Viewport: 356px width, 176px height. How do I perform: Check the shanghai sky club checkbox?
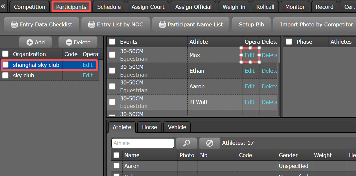click(x=6, y=65)
